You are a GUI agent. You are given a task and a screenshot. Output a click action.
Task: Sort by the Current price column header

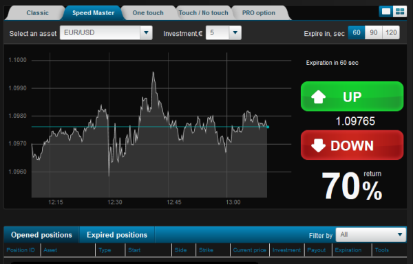click(x=249, y=250)
